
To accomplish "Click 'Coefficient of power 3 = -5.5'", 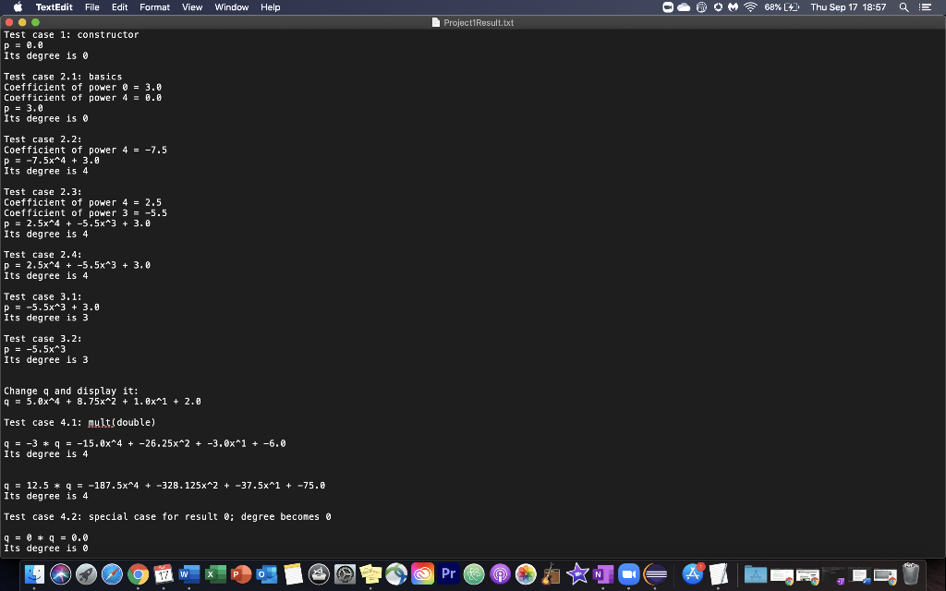I will click(86, 213).
